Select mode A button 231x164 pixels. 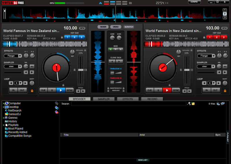tap(121, 49)
